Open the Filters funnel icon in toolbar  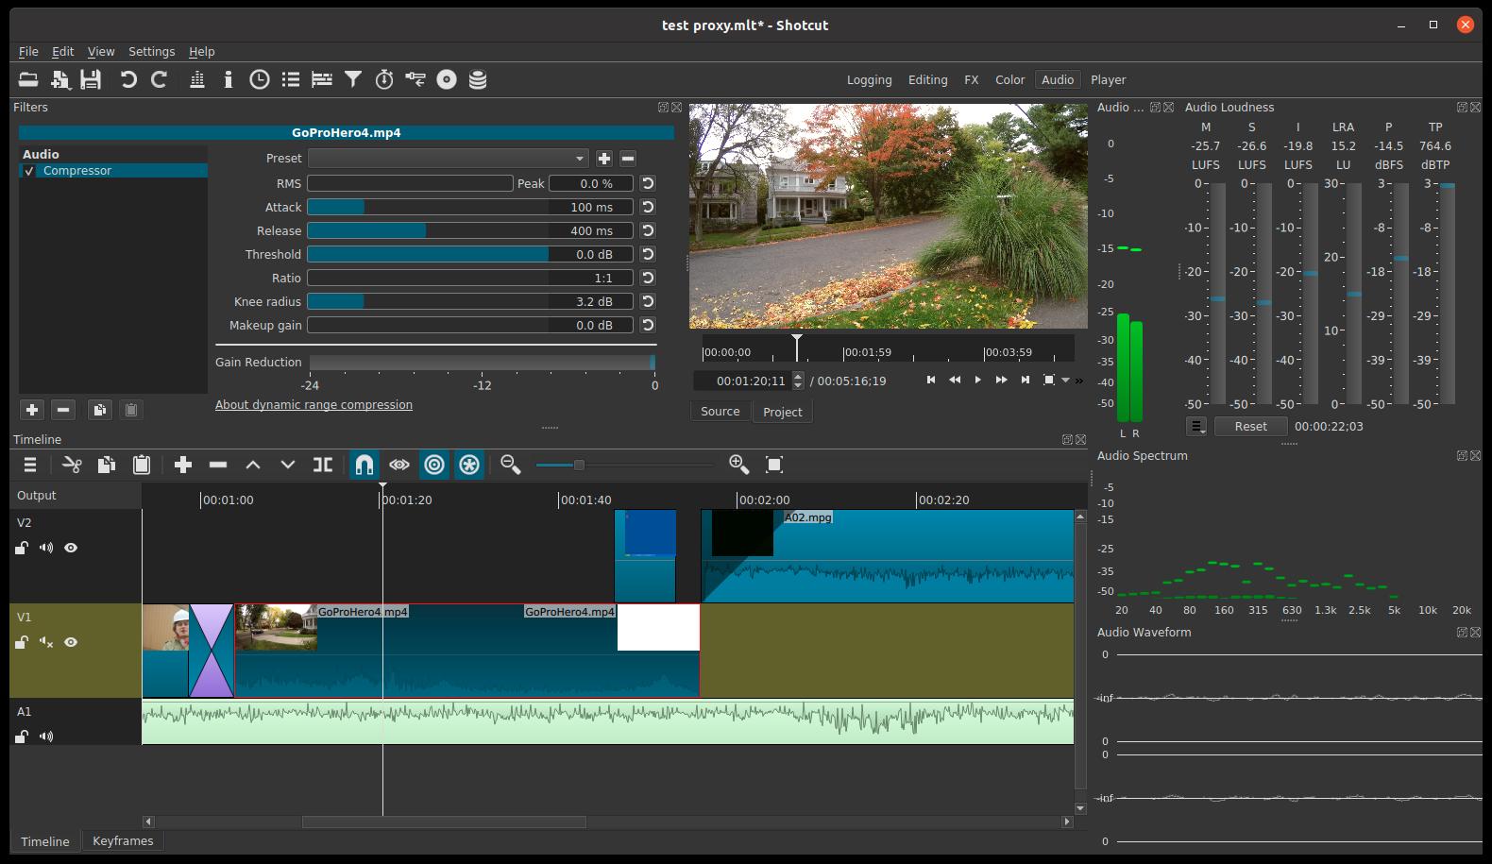353,80
